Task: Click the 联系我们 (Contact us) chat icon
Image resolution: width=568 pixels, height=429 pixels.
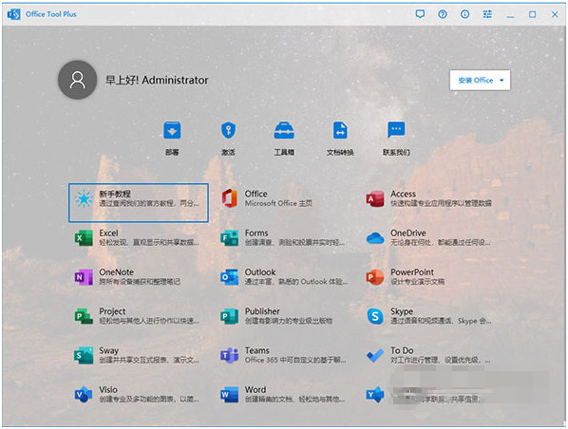Action: 396,130
